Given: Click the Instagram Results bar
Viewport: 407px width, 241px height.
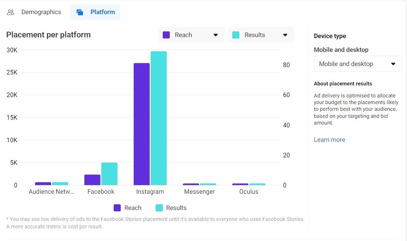Looking at the screenshot, I should click(x=158, y=118).
